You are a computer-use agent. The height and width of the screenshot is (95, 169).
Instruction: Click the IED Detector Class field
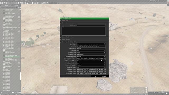[91, 55]
